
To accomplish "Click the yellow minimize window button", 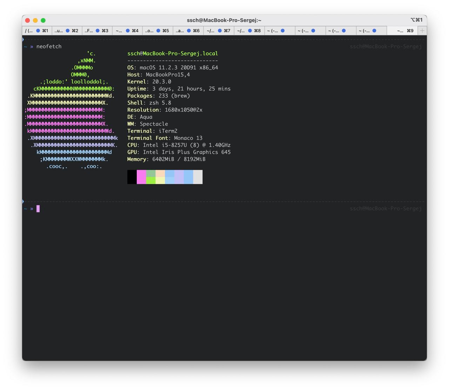I will 35,20.
